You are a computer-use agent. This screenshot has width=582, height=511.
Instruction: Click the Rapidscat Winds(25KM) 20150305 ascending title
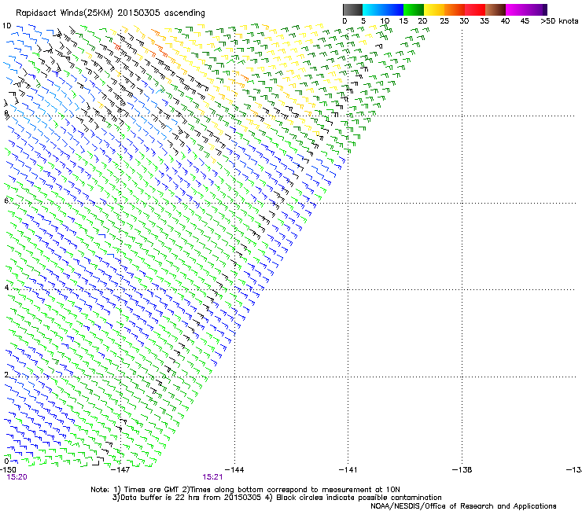[x=110, y=13]
